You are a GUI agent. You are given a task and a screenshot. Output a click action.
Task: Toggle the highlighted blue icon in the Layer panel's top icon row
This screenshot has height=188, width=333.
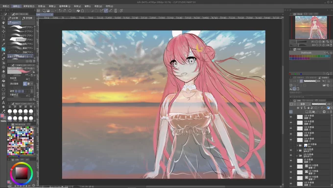pos(328,107)
